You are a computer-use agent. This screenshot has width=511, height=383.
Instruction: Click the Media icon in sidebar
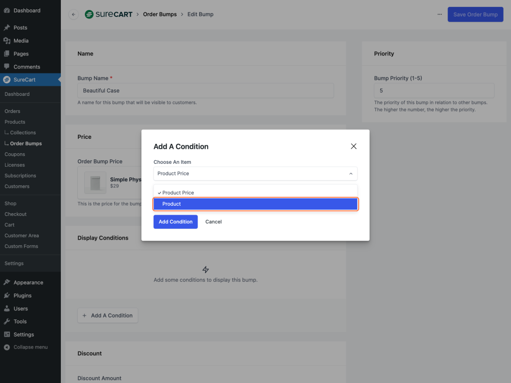(6, 40)
